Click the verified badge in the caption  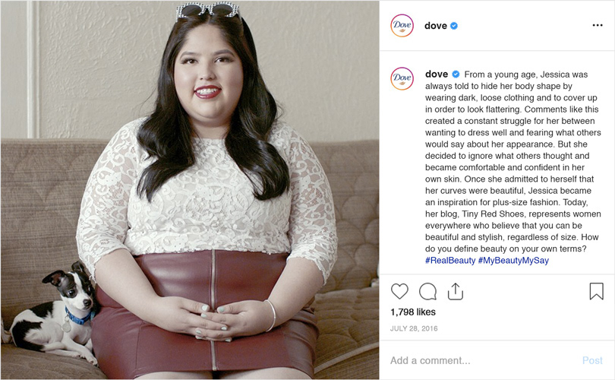pyautogui.click(x=456, y=74)
